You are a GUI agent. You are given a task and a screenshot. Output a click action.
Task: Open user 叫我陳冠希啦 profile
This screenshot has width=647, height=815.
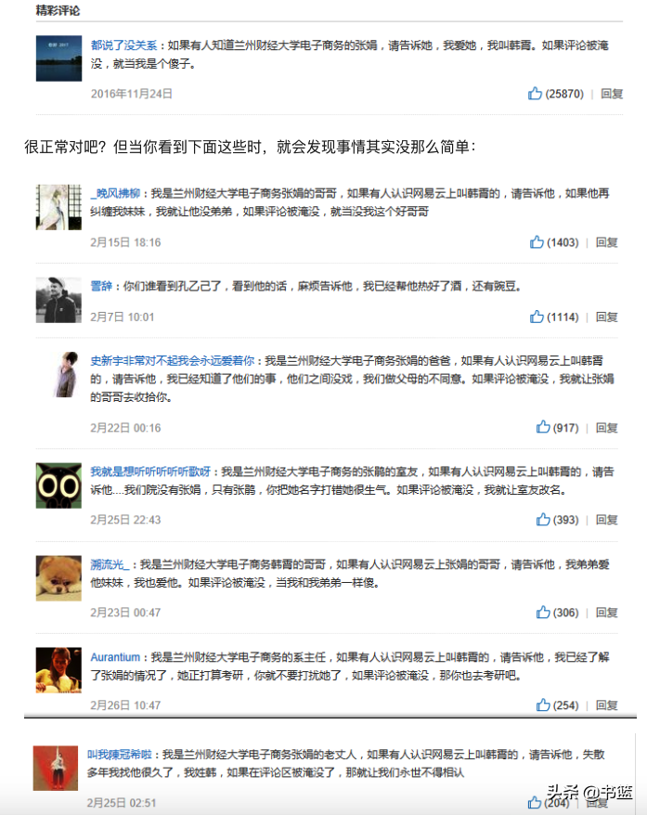[120, 754]
